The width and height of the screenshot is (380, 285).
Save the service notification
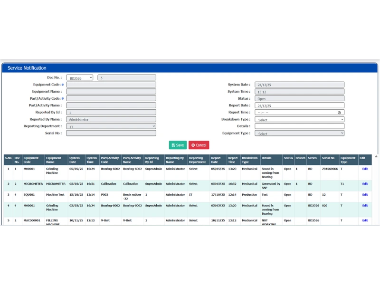click(x=178, y=145)
